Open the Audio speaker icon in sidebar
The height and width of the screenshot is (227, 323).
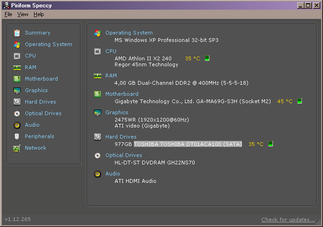click(17, 125)
